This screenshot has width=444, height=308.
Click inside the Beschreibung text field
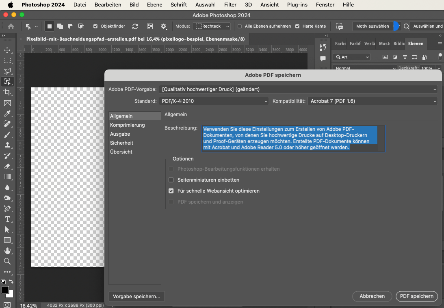click(x=292, y=139)
